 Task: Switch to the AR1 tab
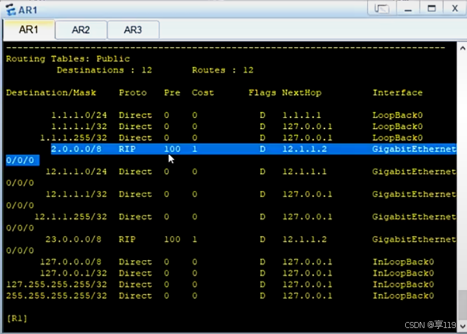click(29, 30)
